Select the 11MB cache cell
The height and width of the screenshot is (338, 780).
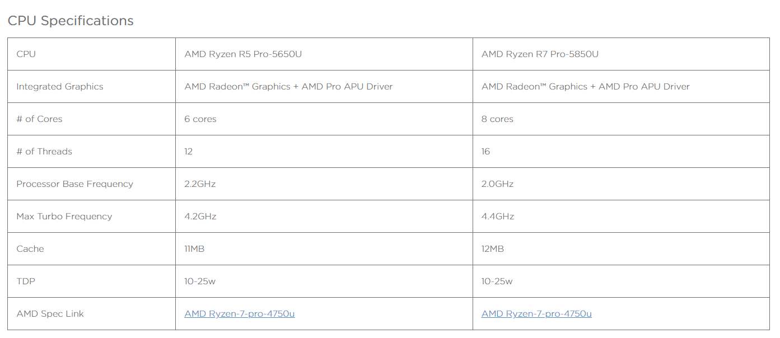pyautogui.click(x=194, y=249)
